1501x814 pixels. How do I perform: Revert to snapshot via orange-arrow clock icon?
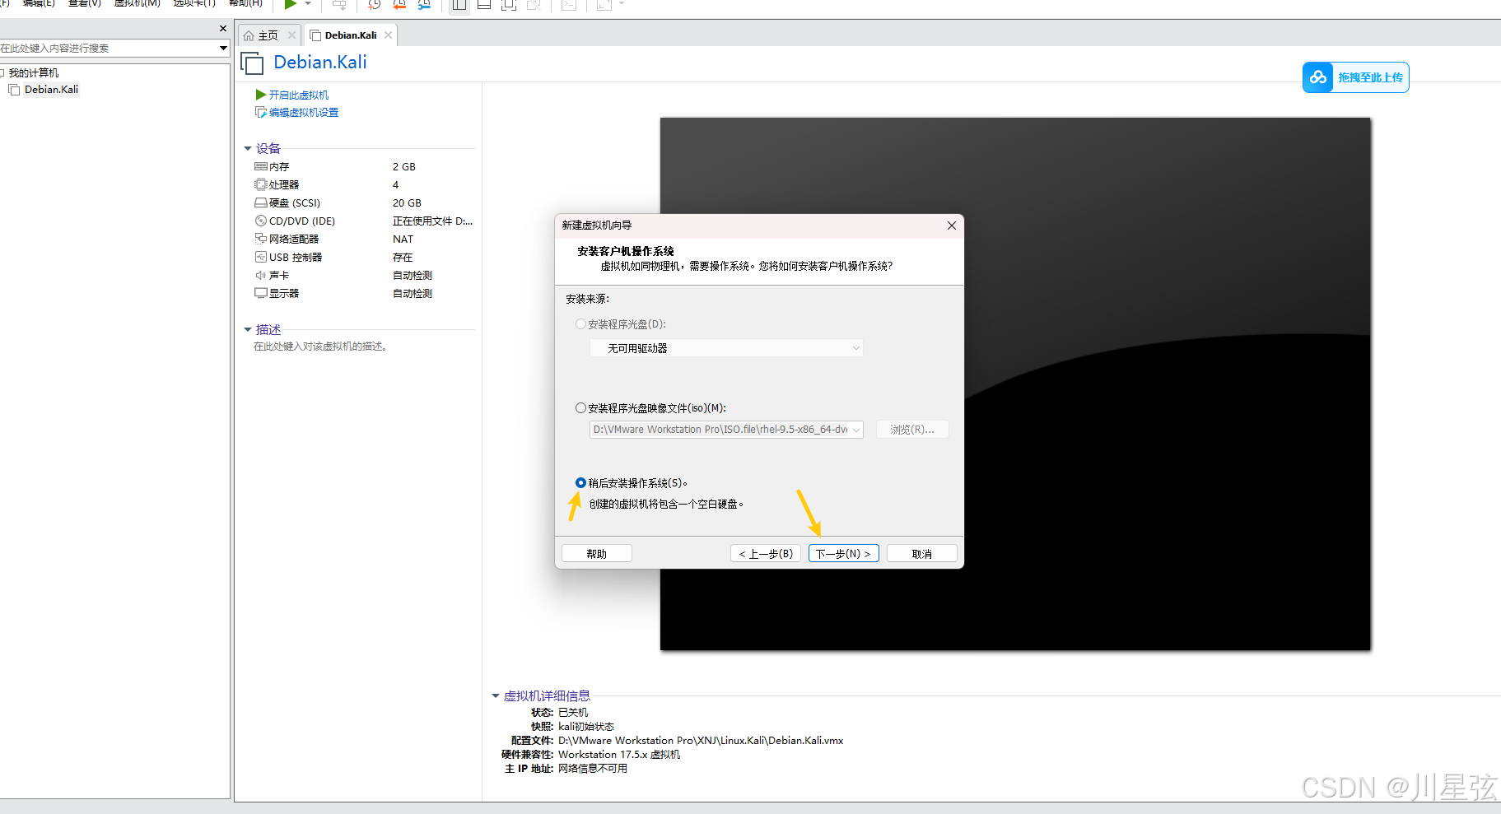click(399, 4)
